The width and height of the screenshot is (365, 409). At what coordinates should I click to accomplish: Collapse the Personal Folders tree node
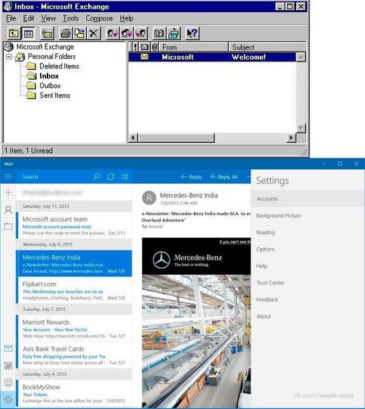pyautogui.click(x=9, y=57)
